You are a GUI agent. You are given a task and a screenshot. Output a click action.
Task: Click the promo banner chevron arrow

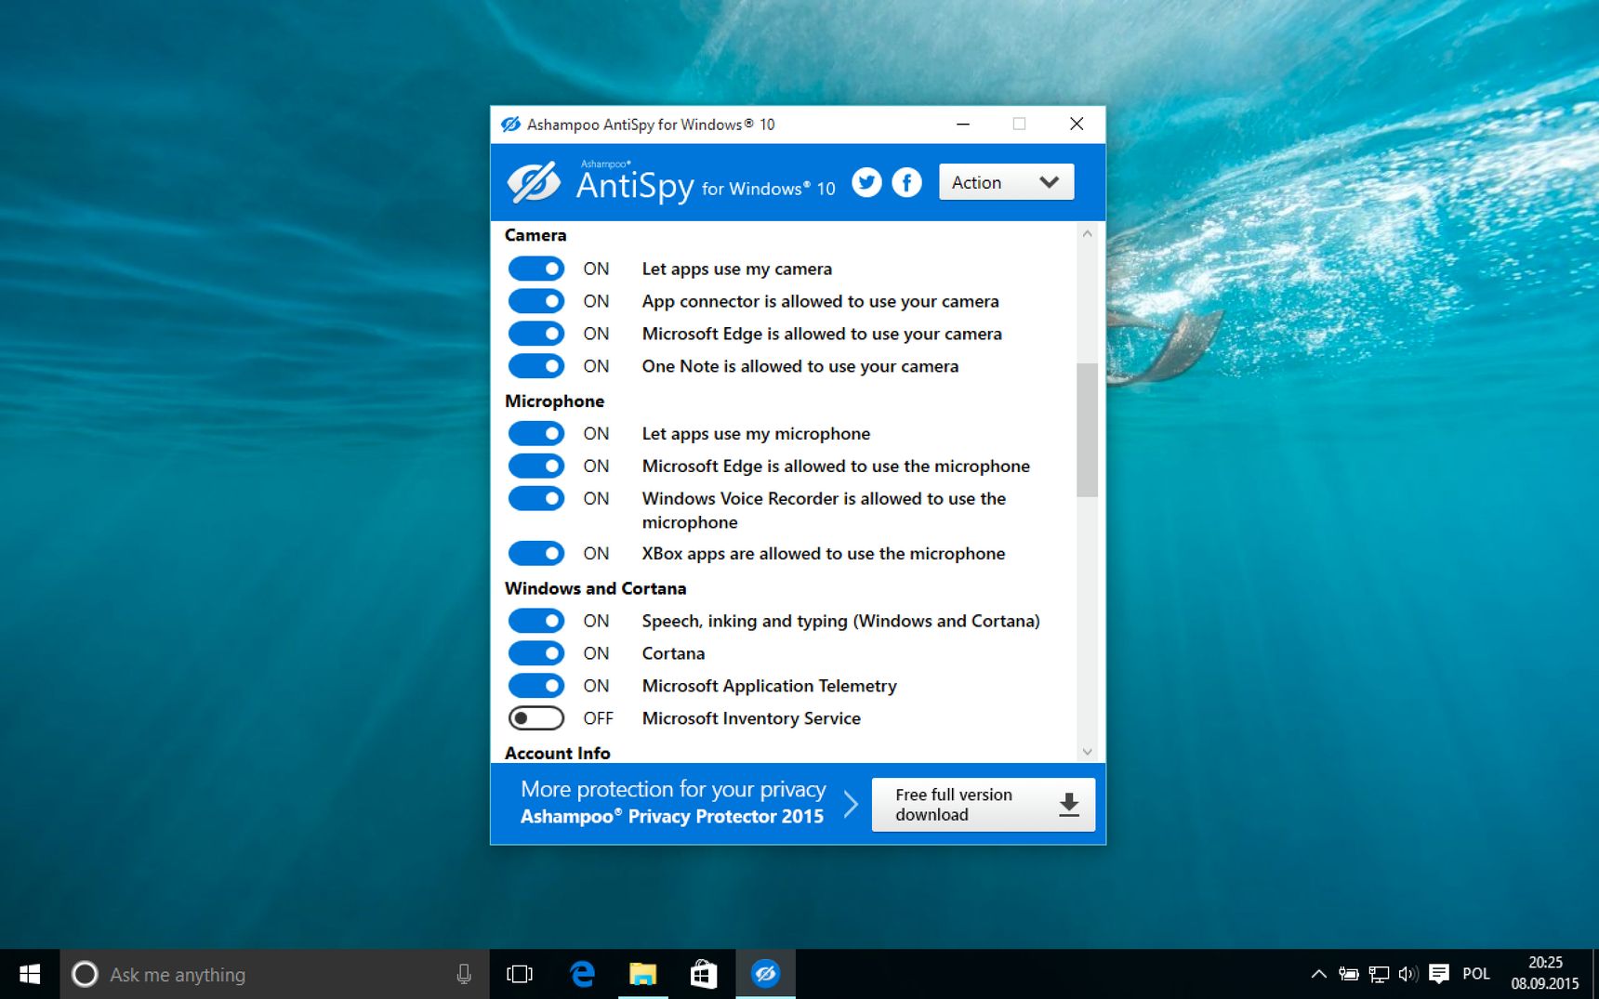(x=850, y=804)
